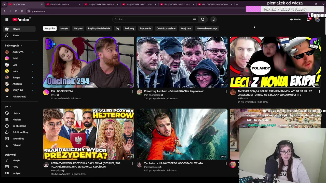Open the Prawdziwy Lombard video thumbnail
Screen dimensions: 326x183
coord(182,62)
